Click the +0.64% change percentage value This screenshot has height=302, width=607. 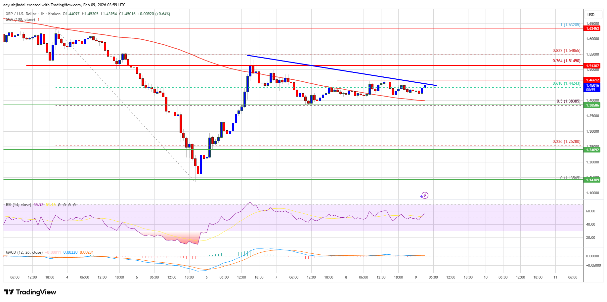click(x=162, y=14)
